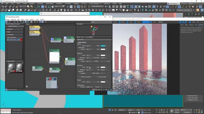Click the down arrow icon in second toolbar
204x114 pixels.
pyautogui.click(x=138, y=10)
